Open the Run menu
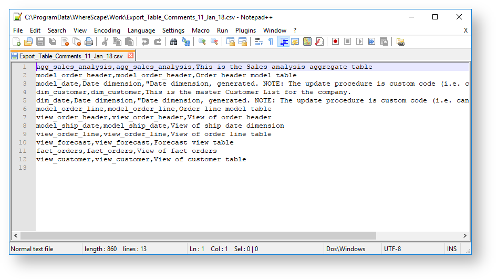The height and width of the screenshot is (280, 497). click(x=223, y=30)
